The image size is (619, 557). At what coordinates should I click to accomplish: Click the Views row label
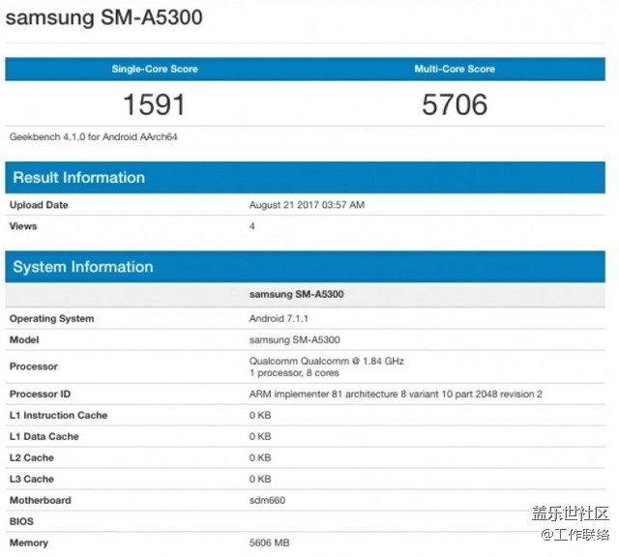[23, 226]
